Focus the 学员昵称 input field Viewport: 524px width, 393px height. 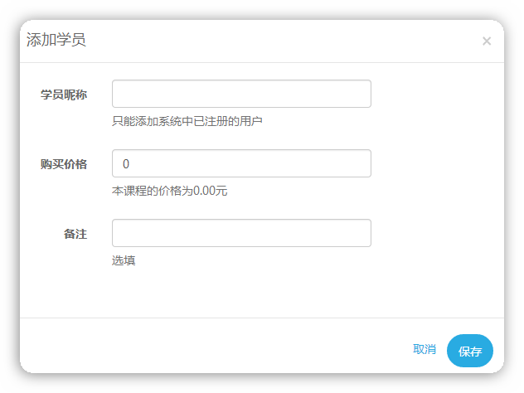click(241, 94)
